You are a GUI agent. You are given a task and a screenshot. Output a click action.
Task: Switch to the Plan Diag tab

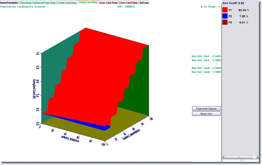pyautogui.click(x=26, y=3)
